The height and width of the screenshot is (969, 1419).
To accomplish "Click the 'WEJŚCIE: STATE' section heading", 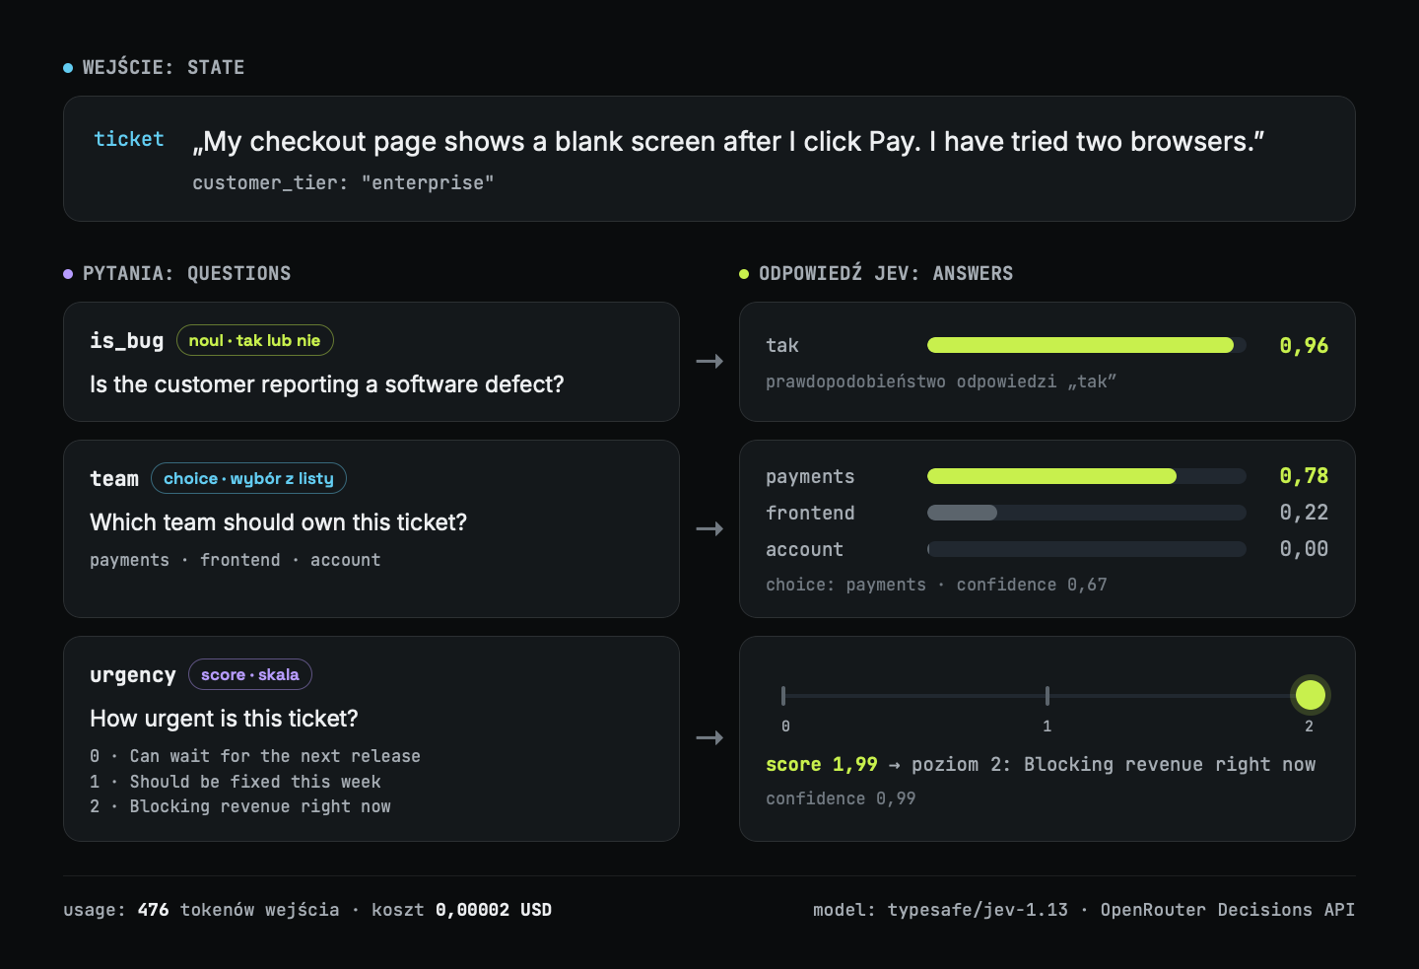I will [x=163, y=67].
